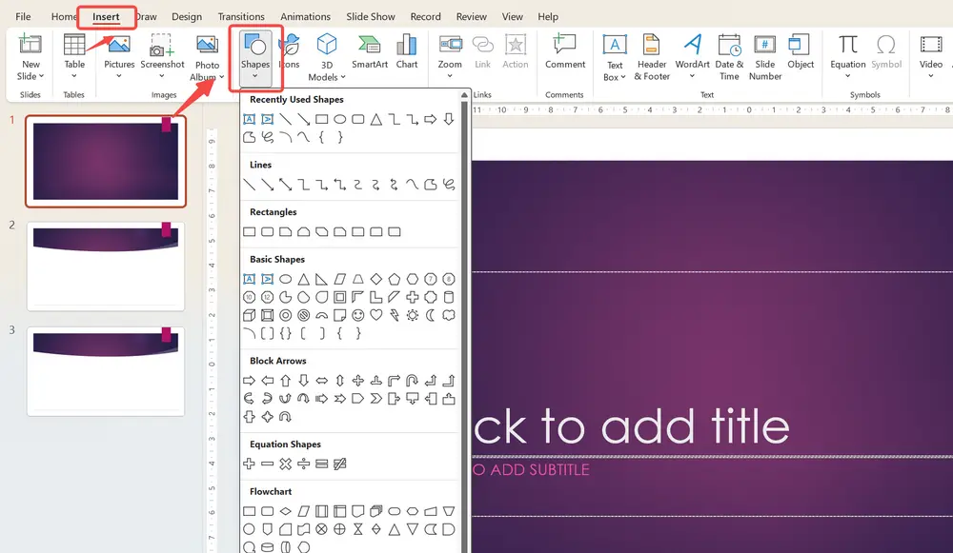Select the Up Arrow block arrow
This screenshot has height=553, width=953.
click(x=286, y=381)
